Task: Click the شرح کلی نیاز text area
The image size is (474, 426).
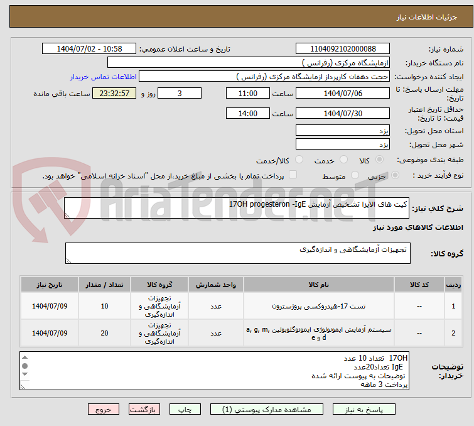Action: 237,208
